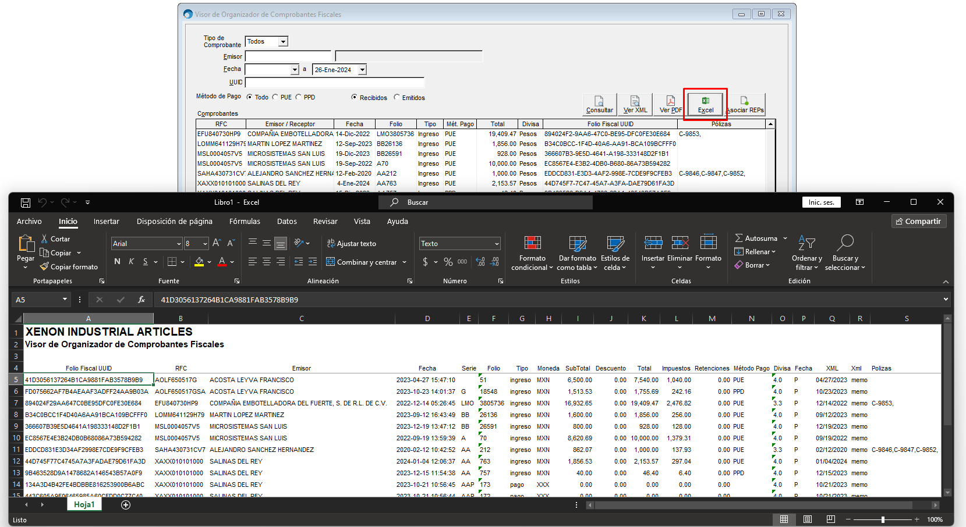Select the Recibidos radio option
This screenshot has width=966, height=527.
pos(354,97)
